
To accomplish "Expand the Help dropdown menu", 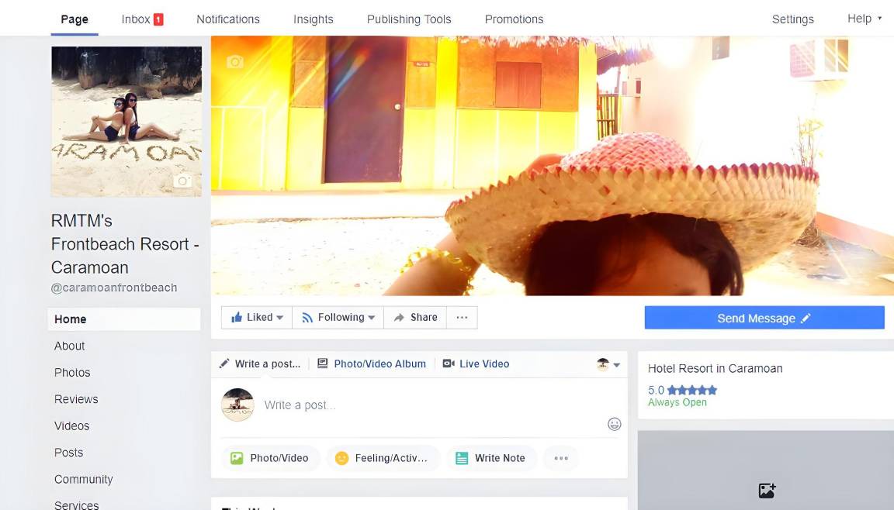I will [864, 19].
